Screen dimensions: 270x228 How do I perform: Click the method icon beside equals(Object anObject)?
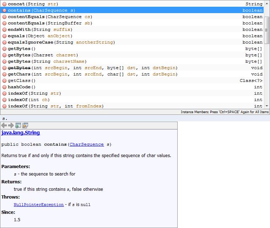point(5,36)
